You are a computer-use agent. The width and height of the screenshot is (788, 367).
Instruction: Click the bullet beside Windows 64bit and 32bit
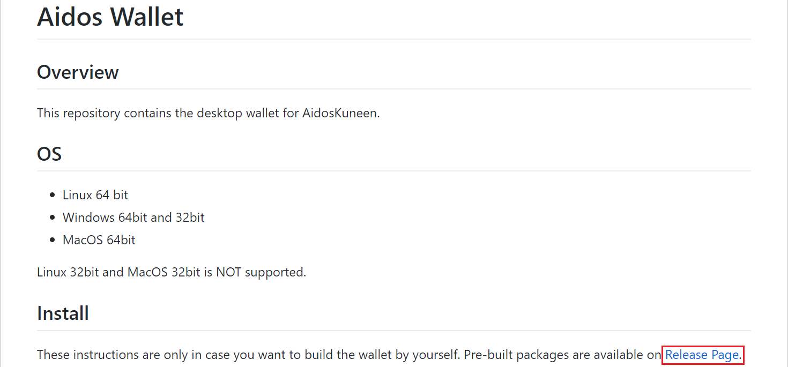(x=52, y=218)
